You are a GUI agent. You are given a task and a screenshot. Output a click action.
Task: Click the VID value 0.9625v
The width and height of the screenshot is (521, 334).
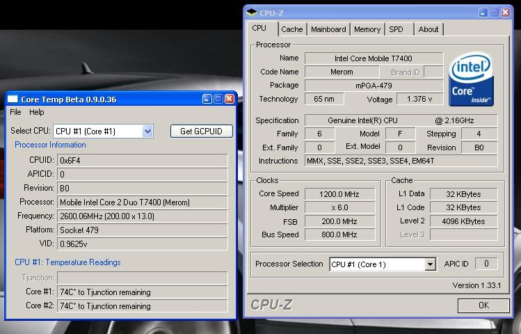point(142,244)
